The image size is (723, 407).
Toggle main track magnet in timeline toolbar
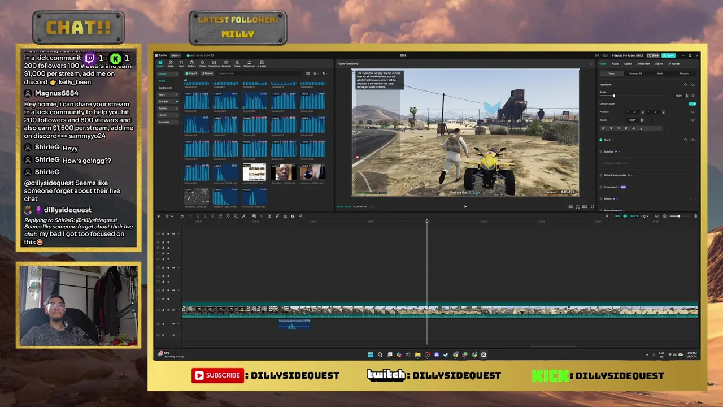617,216
